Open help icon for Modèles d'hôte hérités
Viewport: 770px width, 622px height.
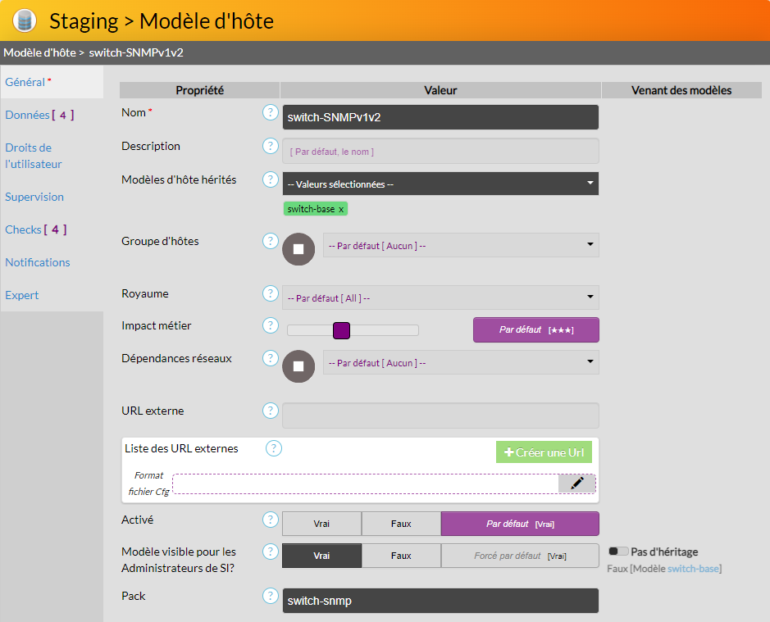coord(271,179)
